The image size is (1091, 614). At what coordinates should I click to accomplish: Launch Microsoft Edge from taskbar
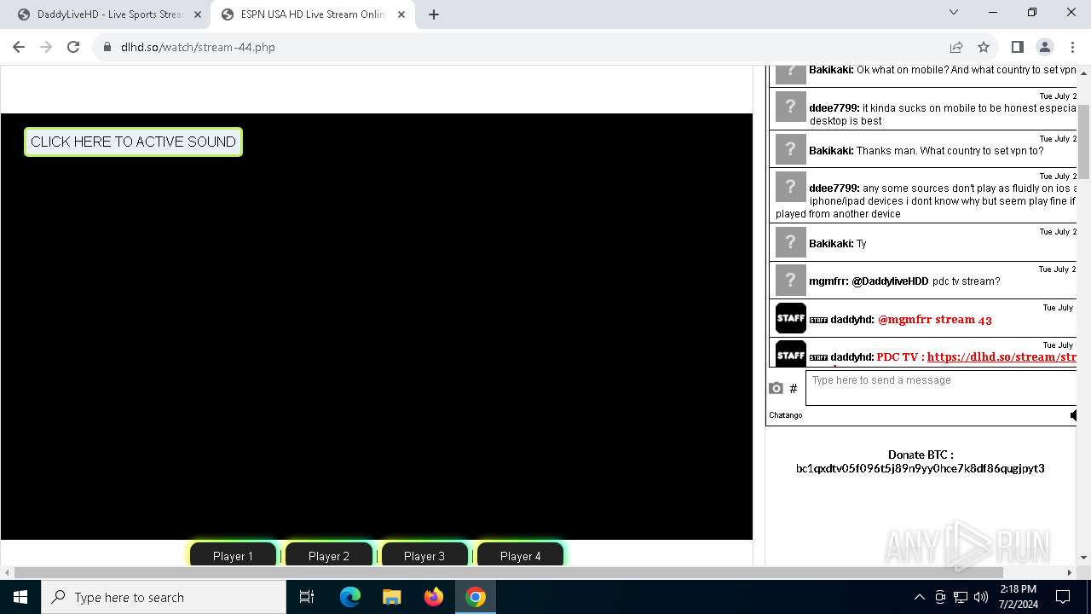coord(350,597)
